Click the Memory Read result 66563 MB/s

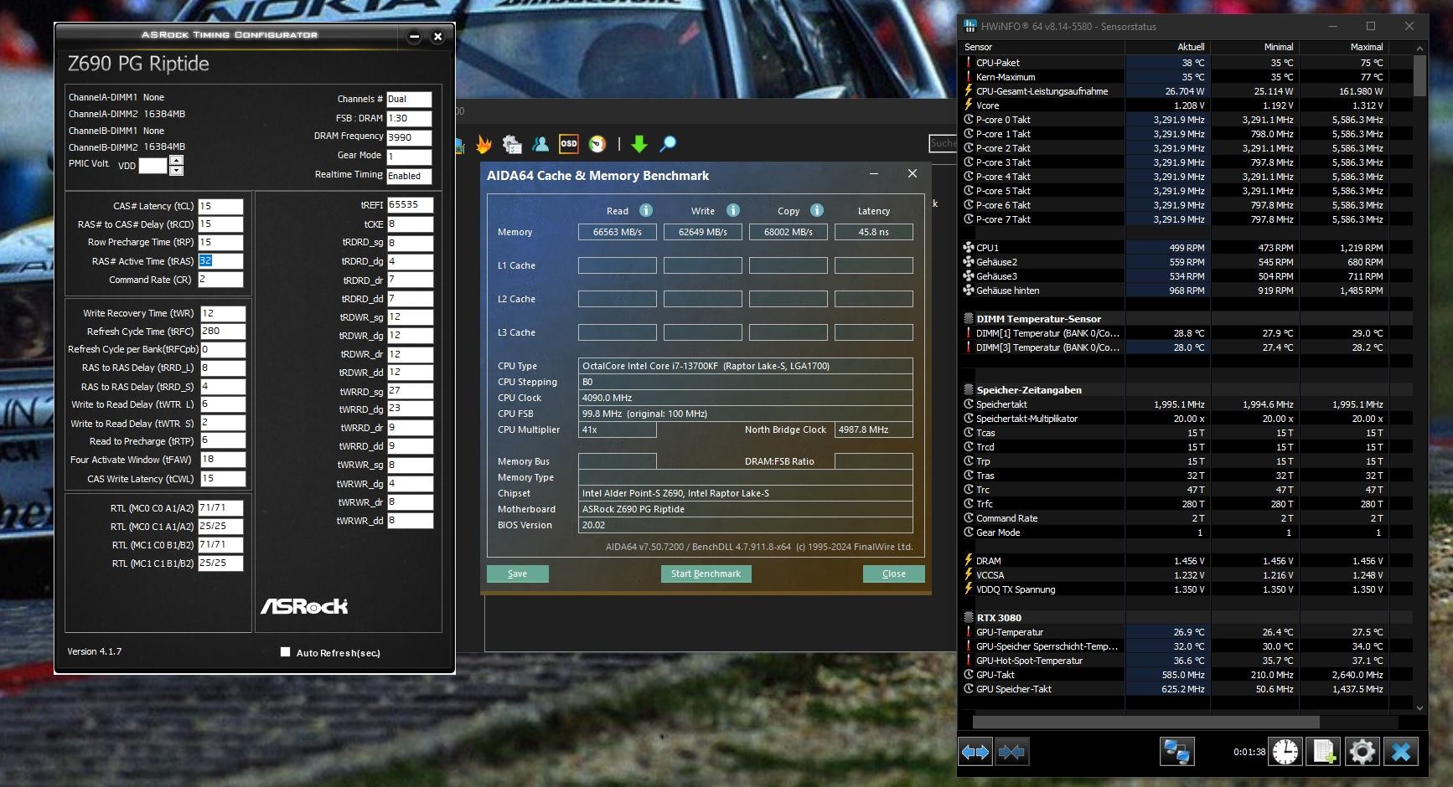tap(618, 232)
